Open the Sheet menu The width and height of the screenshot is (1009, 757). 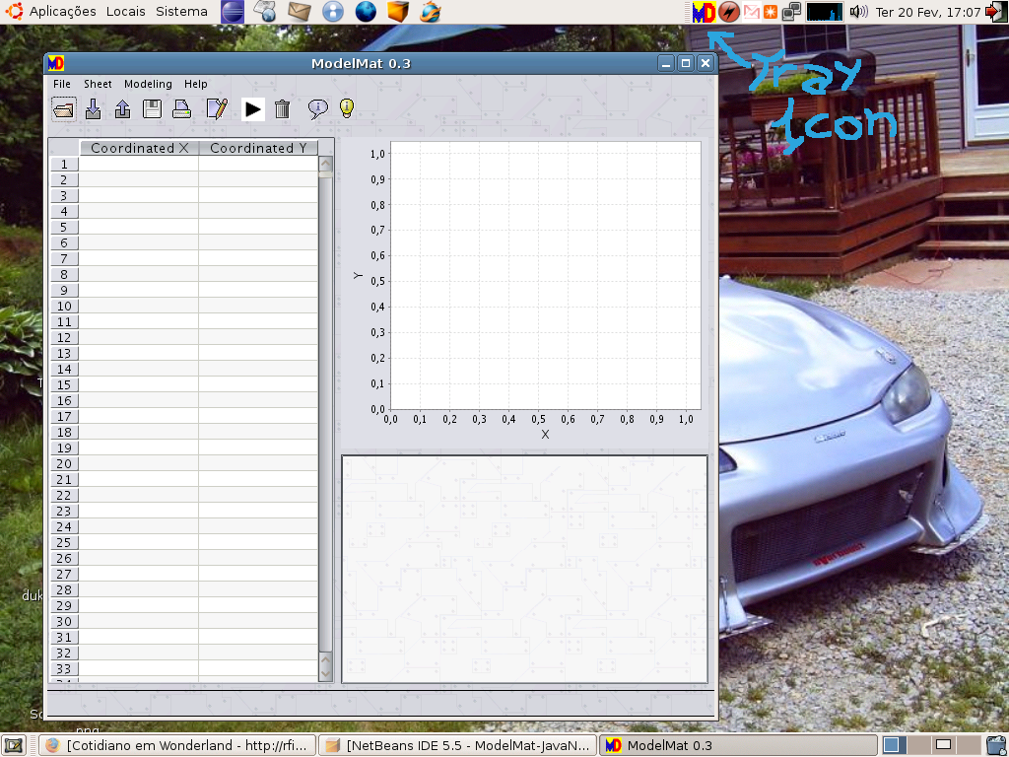tap(98, 84)
